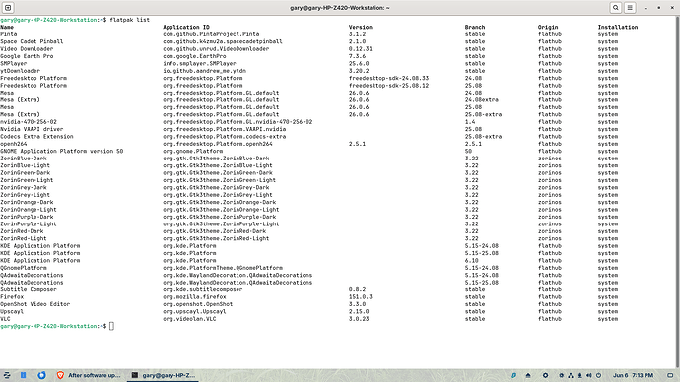
Task: Click the eject tray icon
Action: [x=528, y=375]
